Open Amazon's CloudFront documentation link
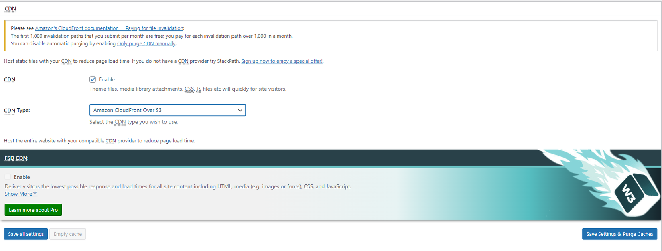 click(x=109, y=28)
